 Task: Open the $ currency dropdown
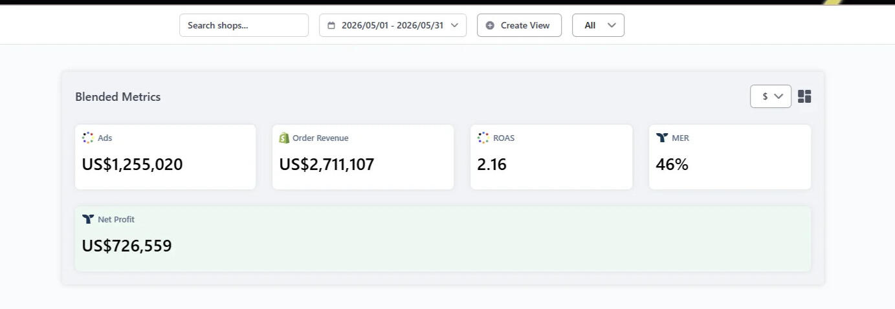click(770, 96)
